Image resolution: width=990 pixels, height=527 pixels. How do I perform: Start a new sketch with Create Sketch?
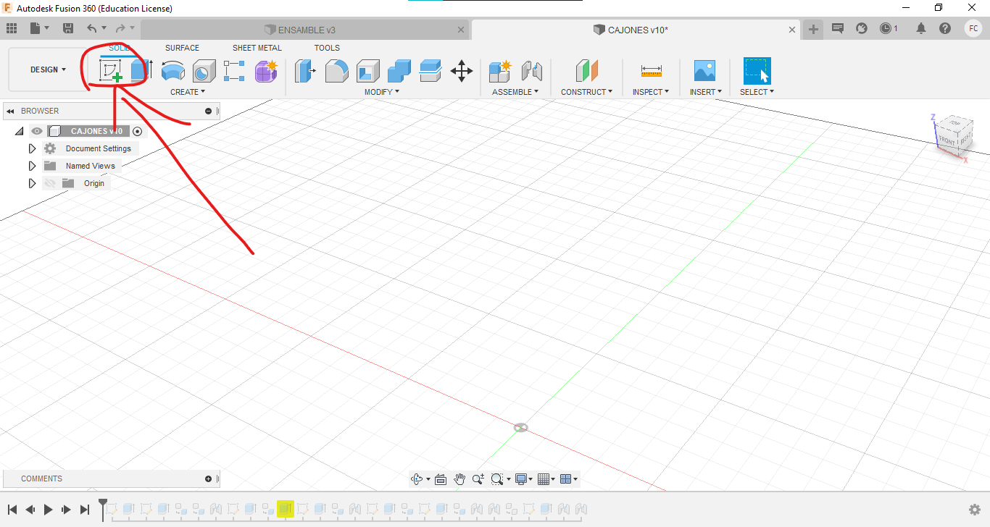pyautogui.click(x=110, y=71)
